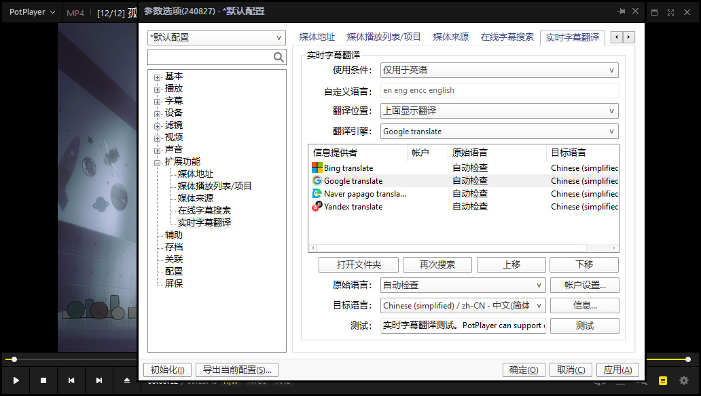Viewport: 701px width, 396px height.
Task: Open the PotPlayer settings gear icon
Action: (x=684, y=380)
